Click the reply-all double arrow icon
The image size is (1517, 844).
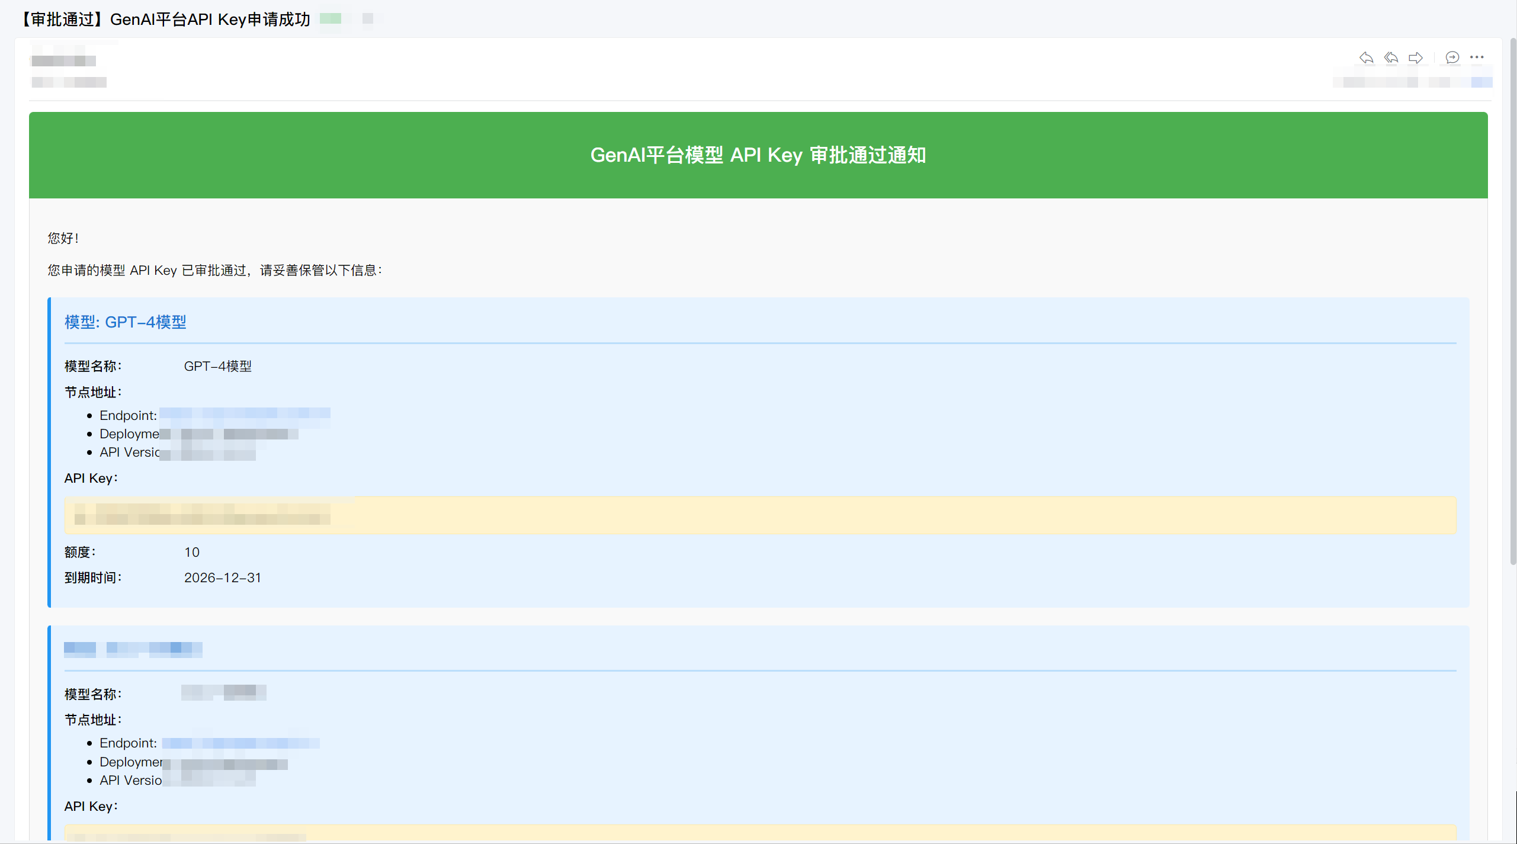1391,57
